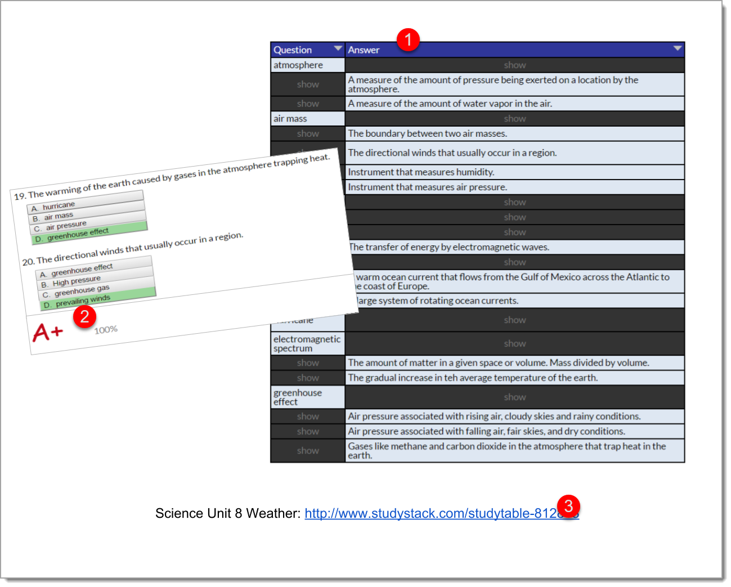Image resolution: width=731 pixels, height=587 pixels.
Task: Click 'The directional winds that usually occur' table cell
Action: point(514,153)
